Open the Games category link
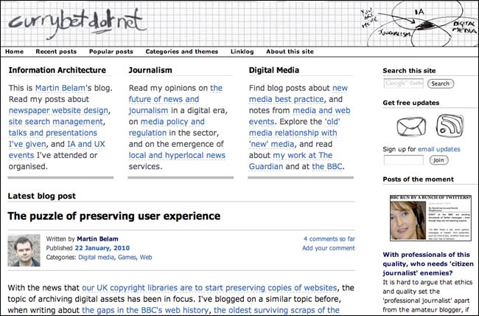Viewport: 479px width, 316px height. (x=127, y=257)
